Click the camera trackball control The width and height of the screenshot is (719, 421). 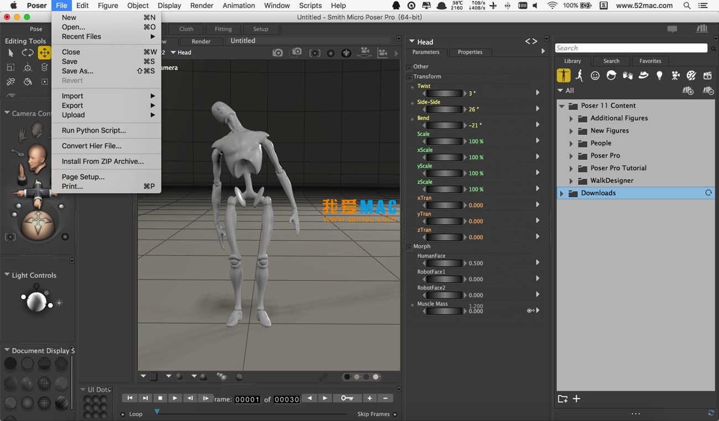[x=38, y=225]
